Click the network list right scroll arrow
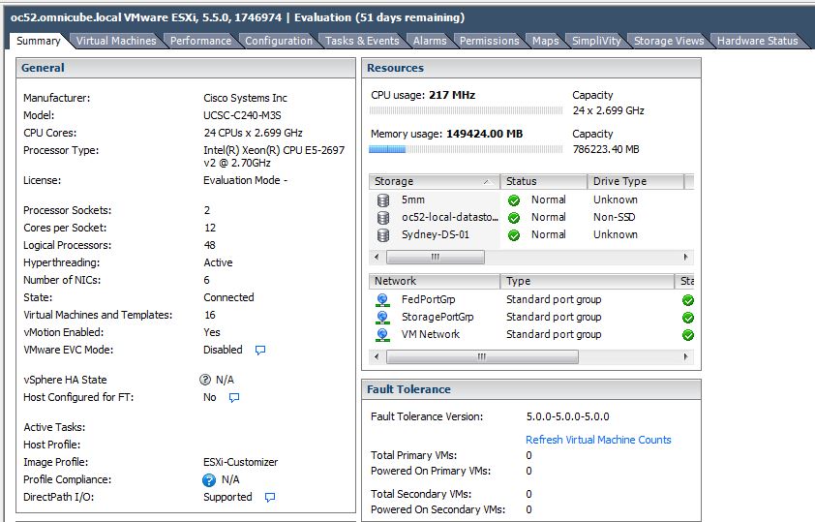Viewport: 815px width, 522px height. pos(686,356)
